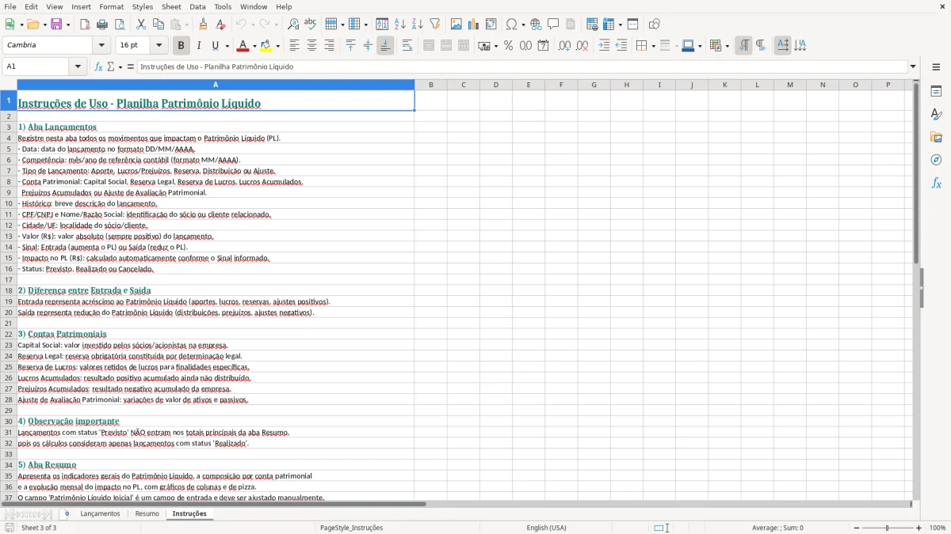Expand the formula bar dropdown arrow
Image resolution: width=951 pixels, height=534 pixels.
tap(913, 66)
